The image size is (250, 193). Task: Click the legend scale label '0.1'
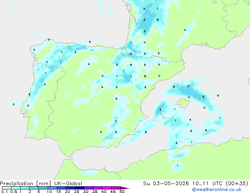(x=4, y=191)
